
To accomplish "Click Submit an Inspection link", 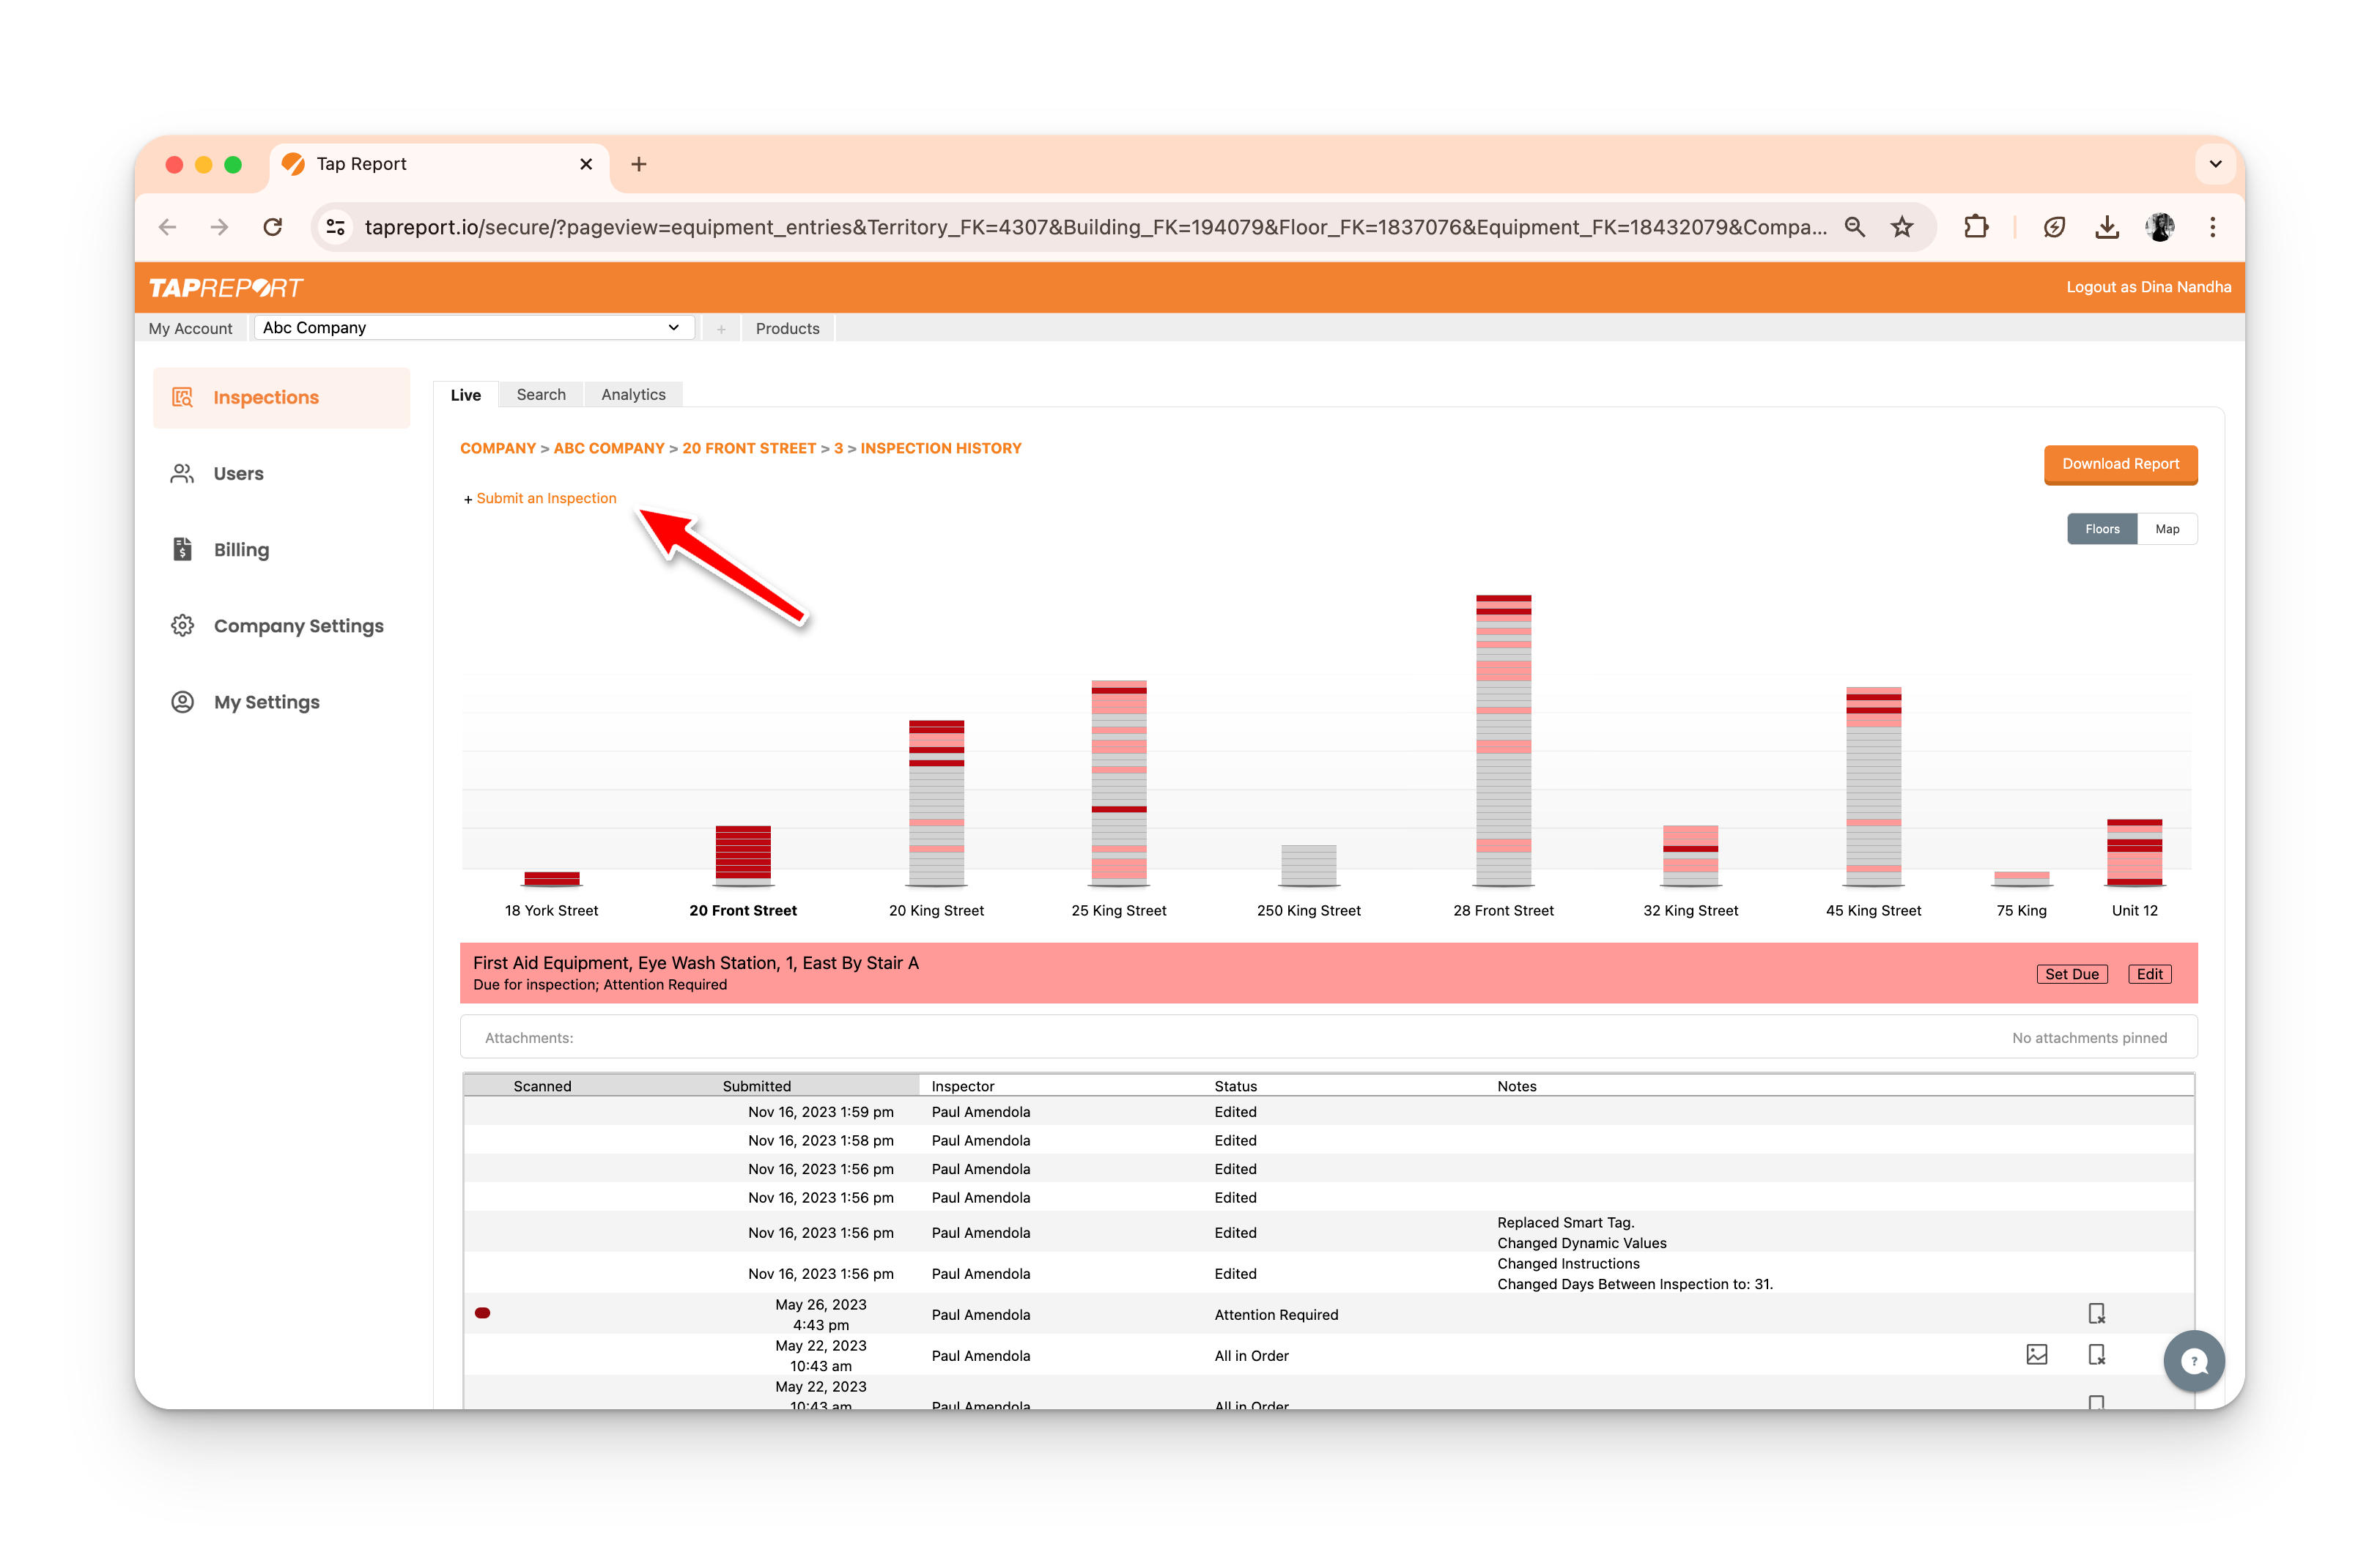I will [x=546, y=499].
